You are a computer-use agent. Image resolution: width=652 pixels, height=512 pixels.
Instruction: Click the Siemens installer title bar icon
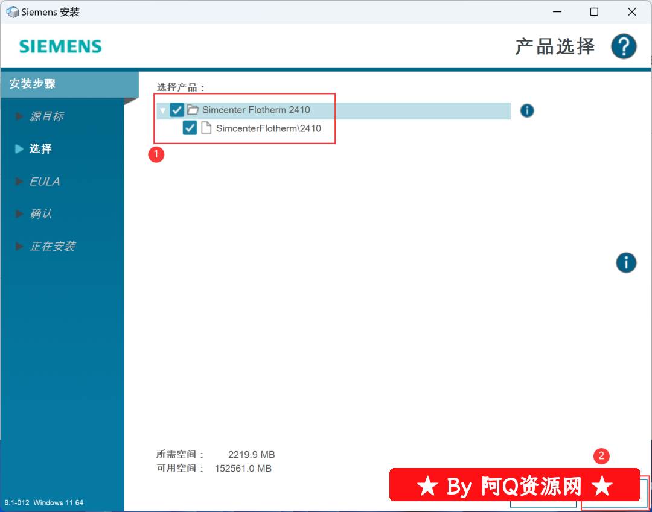click(x=13, y=12)
